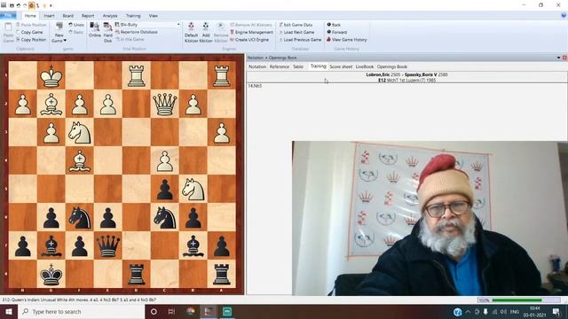Click Undo in the game group
568x319 pixels.
[76, 25]
